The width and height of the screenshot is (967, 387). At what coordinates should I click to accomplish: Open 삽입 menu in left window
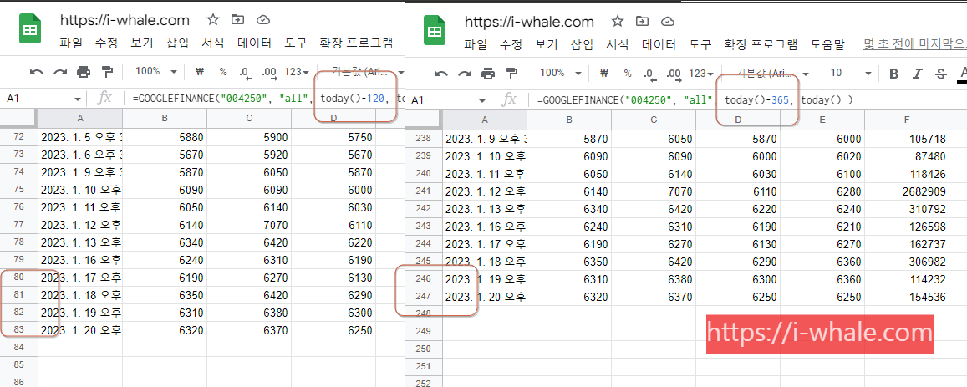(x=177, y=43)
